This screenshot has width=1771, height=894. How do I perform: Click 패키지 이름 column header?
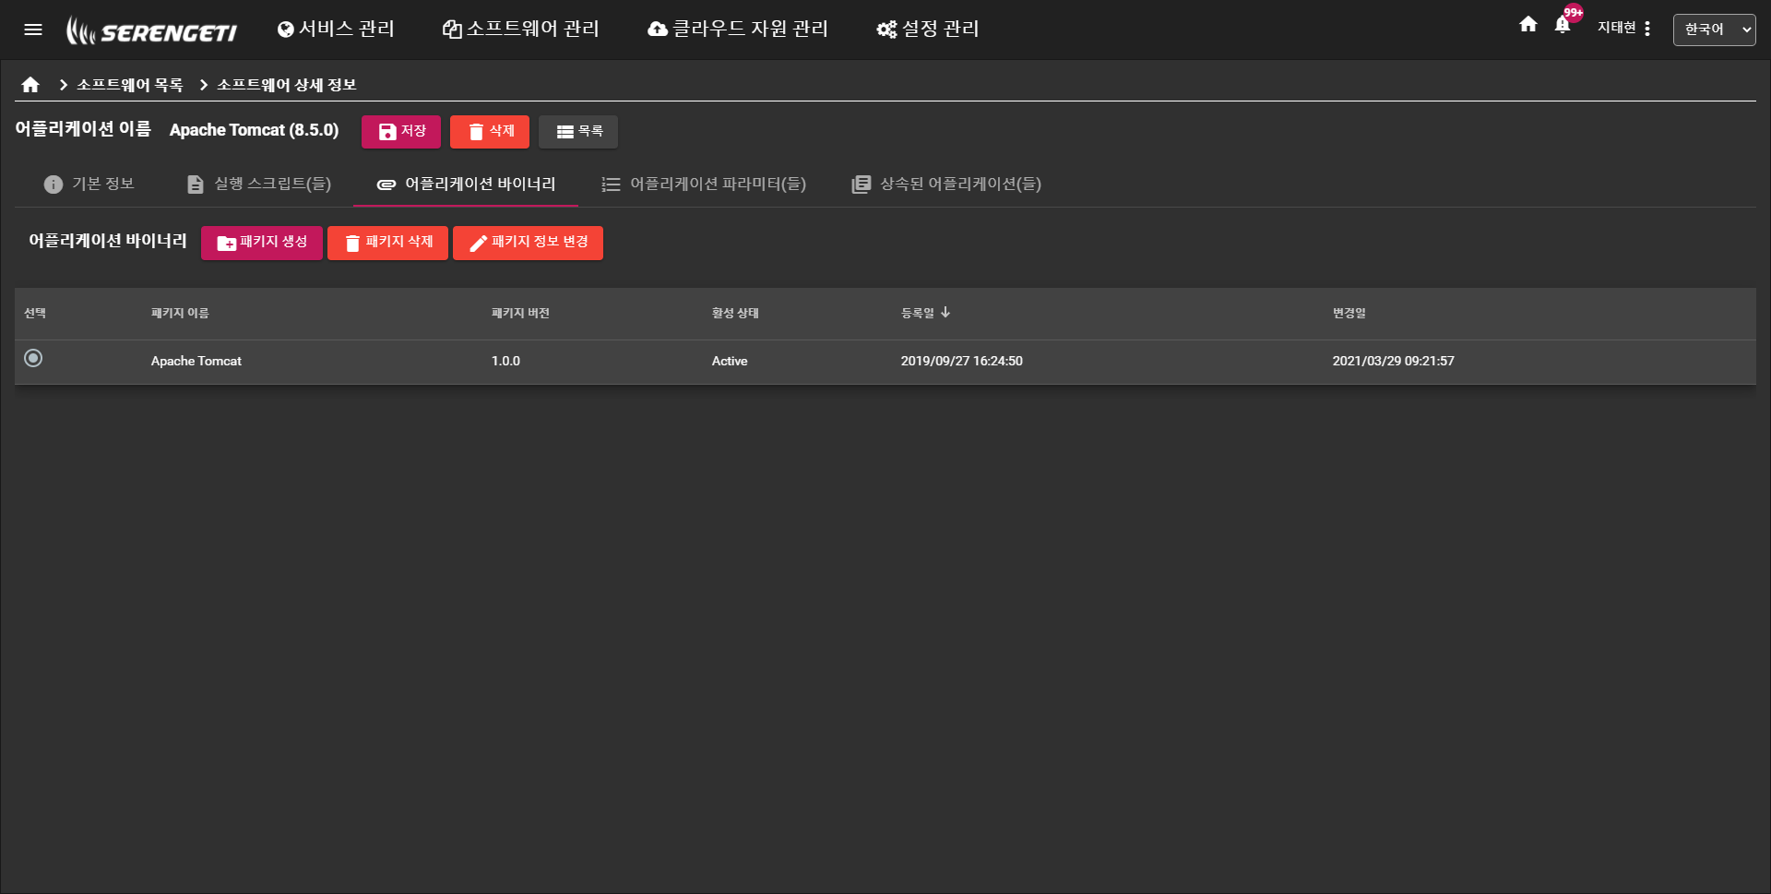180,314
